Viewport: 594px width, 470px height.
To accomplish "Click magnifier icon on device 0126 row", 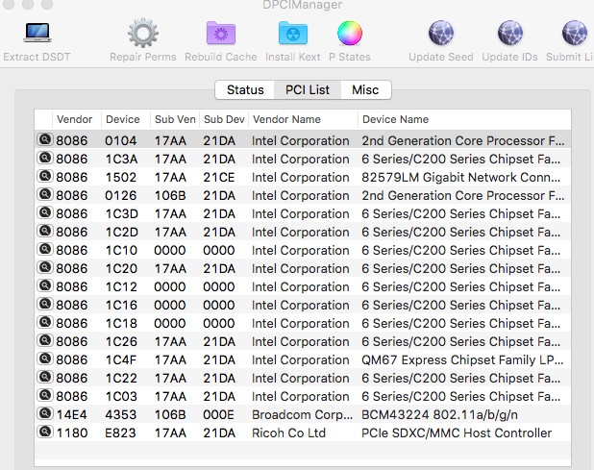I will 44,195.
